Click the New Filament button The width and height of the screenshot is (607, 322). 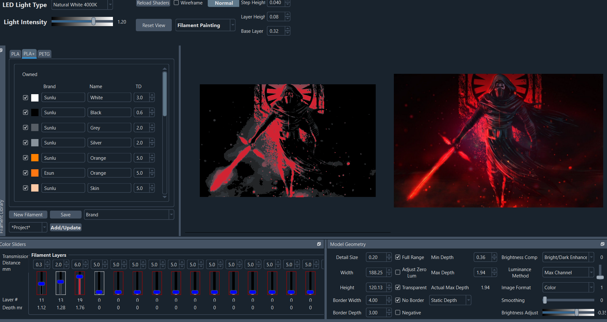coord(28,214)
